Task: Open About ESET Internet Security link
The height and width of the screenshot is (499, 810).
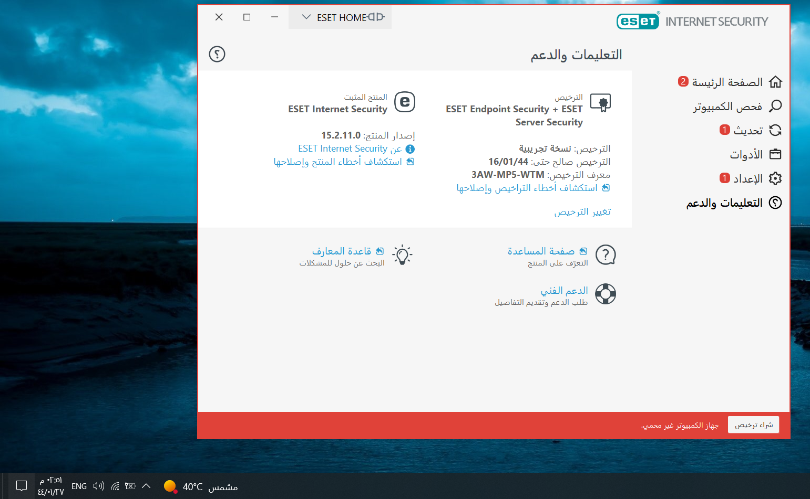Action: click(350, 148)
